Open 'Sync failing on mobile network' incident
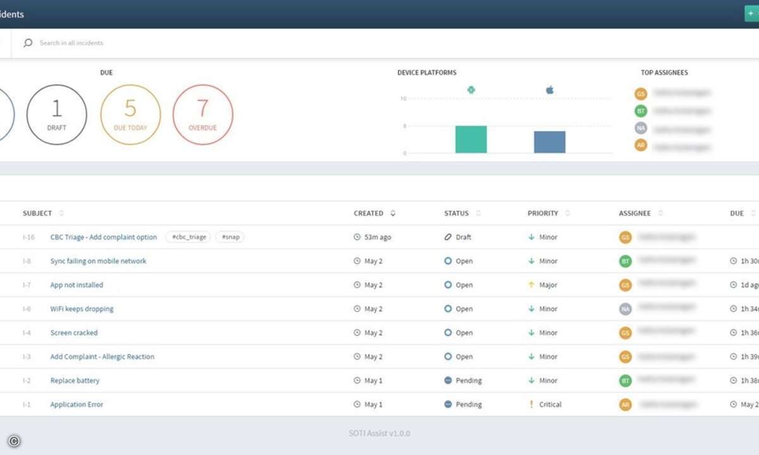The height and width of the screenshot is (455, 759). click(x=98, y=261)
